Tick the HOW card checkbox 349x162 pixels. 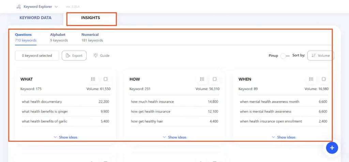click(215, 79)
